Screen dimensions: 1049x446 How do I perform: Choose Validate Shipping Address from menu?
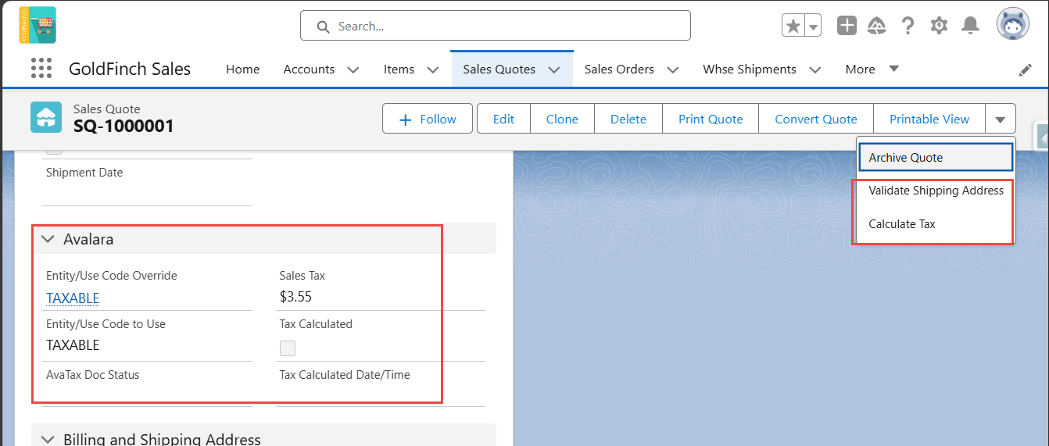coord(936,191)
